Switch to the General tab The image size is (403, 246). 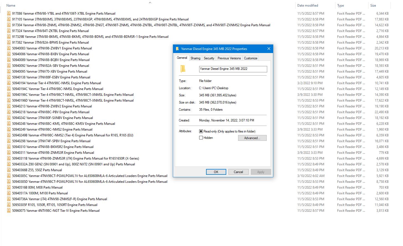pyautogui.click(x=182, y=58)
